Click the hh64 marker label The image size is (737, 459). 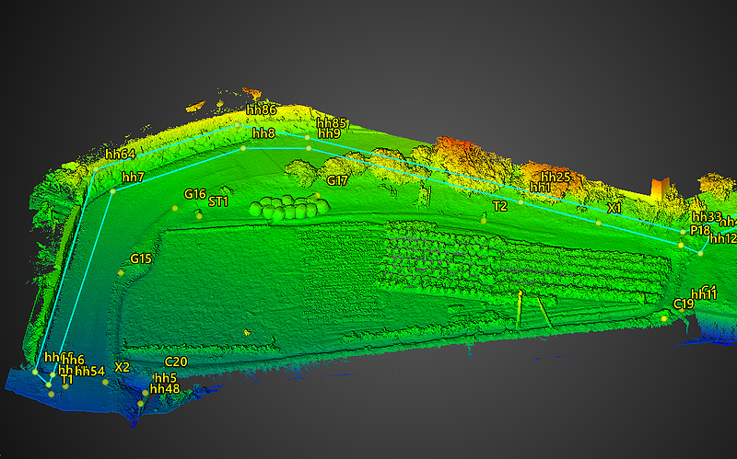point(120,154)
